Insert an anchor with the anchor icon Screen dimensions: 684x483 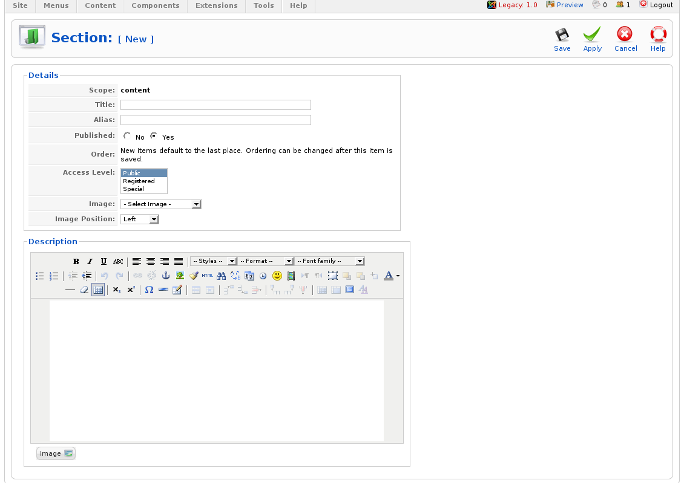pyautogui.click(x=166, y=276)
